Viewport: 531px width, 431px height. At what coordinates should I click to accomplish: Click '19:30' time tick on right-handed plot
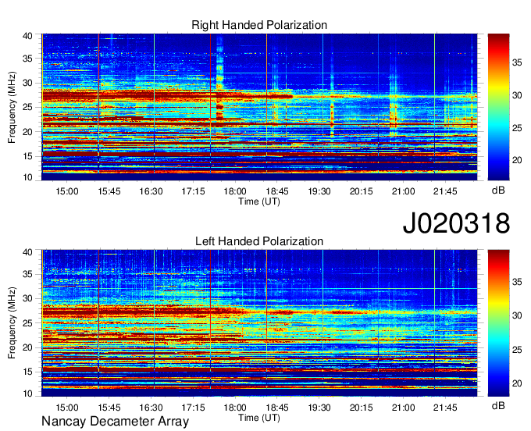click(x=319, y=191)
